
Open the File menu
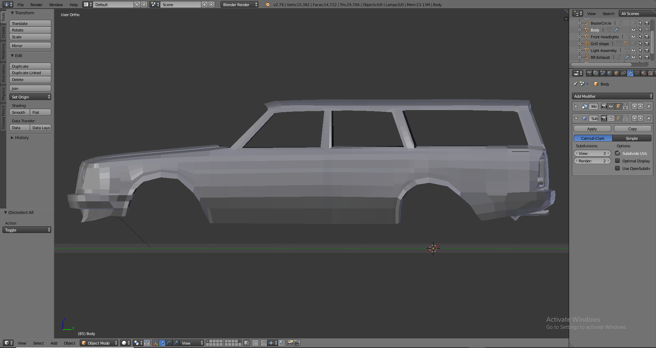21,5
